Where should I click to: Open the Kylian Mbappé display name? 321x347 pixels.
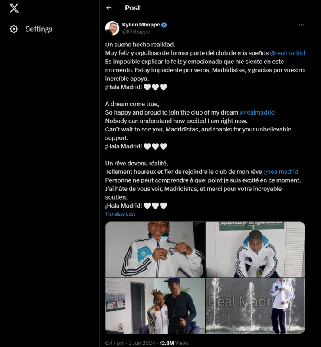[x=141, y=25]
